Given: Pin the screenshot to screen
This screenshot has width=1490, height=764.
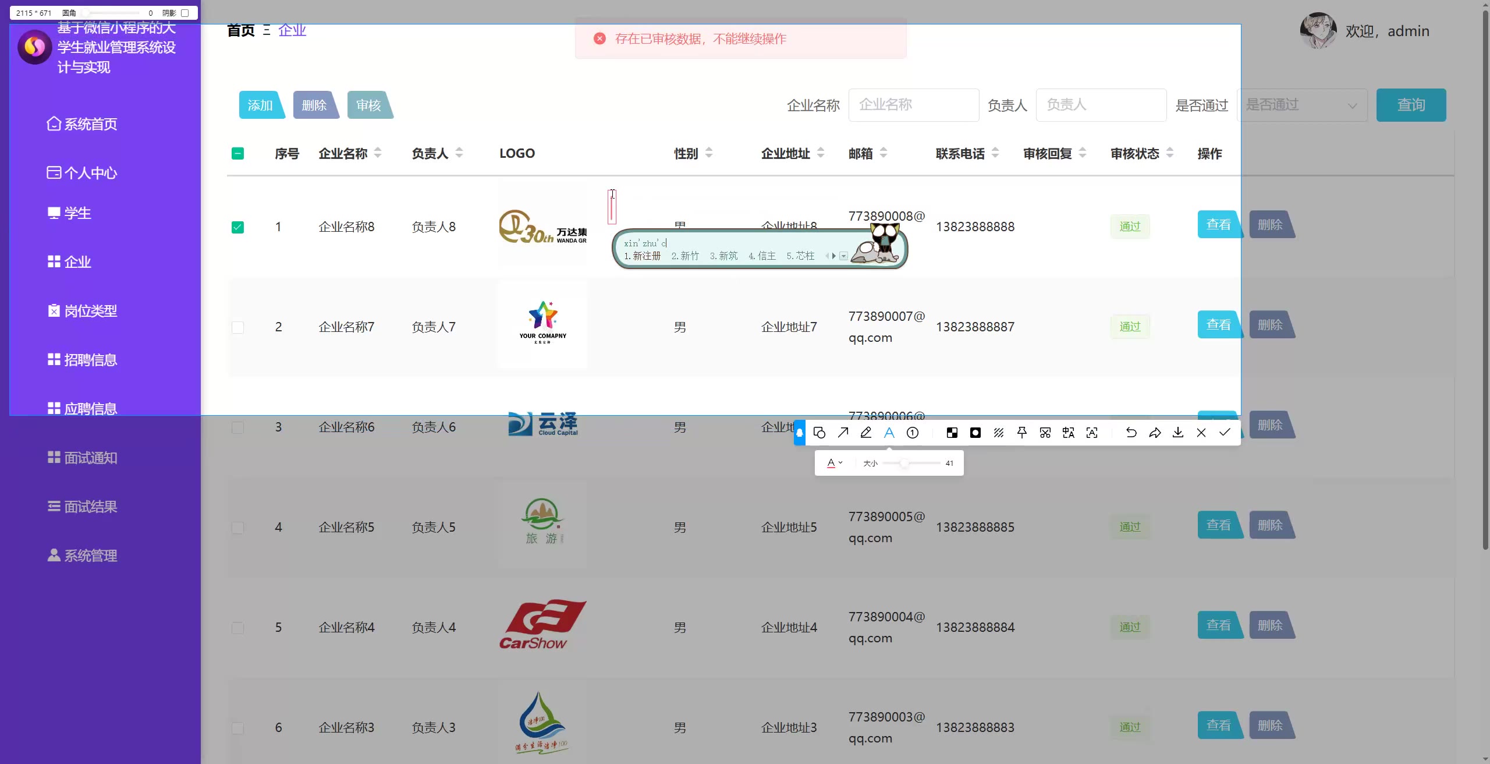Looking at the screenshot, I should (1022, 432).
